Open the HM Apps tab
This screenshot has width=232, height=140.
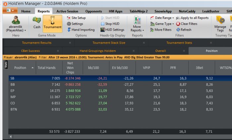coord(116,11)
